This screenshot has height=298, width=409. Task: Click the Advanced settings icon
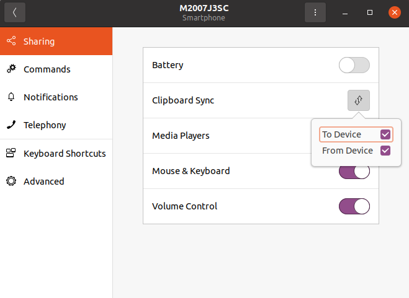pyautogui.click(x=11, y=182)
